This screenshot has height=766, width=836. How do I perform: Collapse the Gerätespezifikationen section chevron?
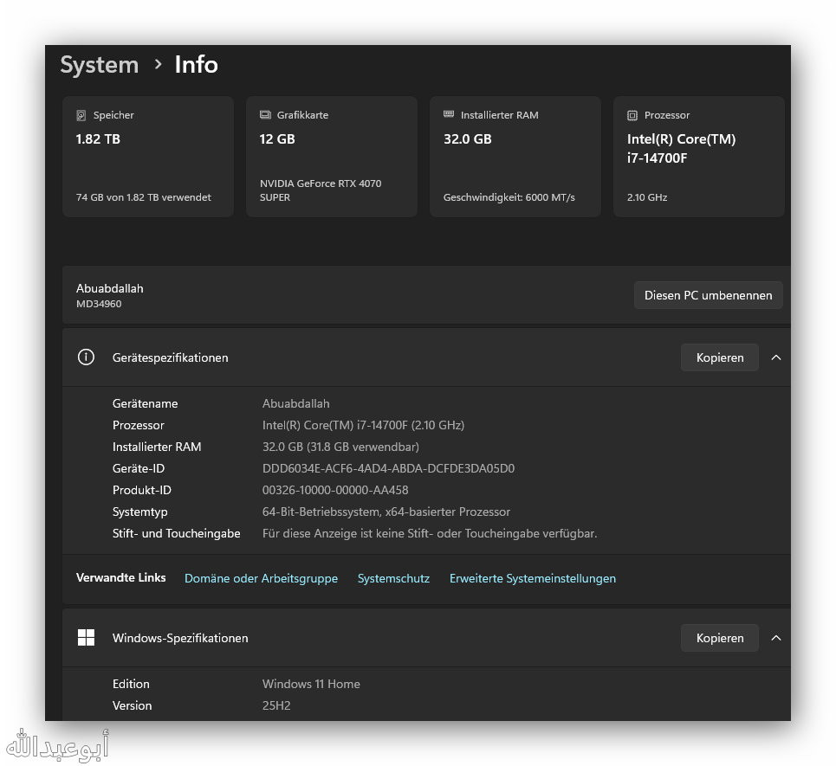click(776, 357)
